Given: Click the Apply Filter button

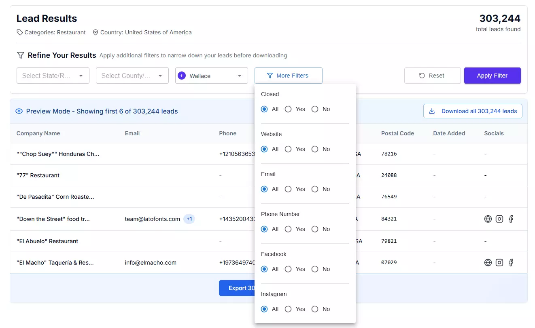Looking at the screenshot, I should pos(493,76).
